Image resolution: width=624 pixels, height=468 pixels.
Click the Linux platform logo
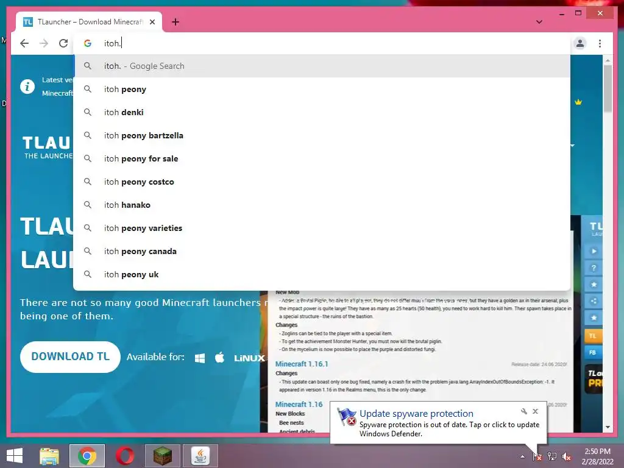(249, 358)
